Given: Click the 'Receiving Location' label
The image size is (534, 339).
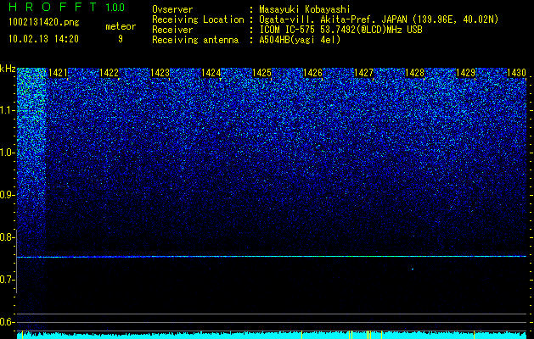Looking at the screenshot, I should (x=198, y=19).
